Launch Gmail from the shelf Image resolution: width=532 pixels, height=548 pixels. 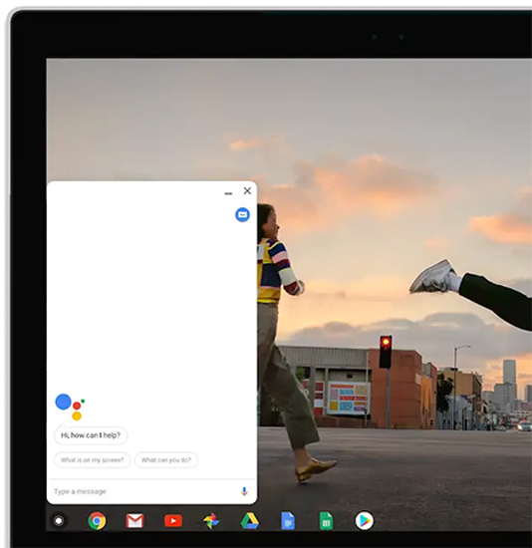pos(134,521)
